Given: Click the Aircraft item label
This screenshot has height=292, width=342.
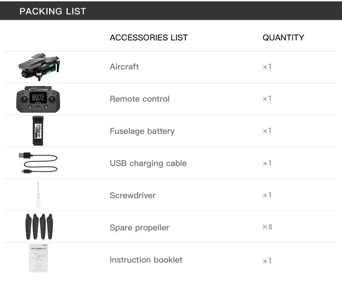Looking at the screenshot, I should (x=124, y=67).
